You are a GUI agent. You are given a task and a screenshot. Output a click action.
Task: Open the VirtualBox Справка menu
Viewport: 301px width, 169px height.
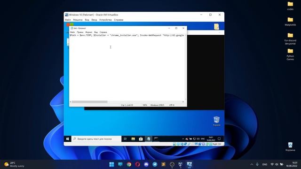(119, 20)
